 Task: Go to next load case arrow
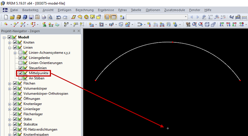tap(198, 17)
